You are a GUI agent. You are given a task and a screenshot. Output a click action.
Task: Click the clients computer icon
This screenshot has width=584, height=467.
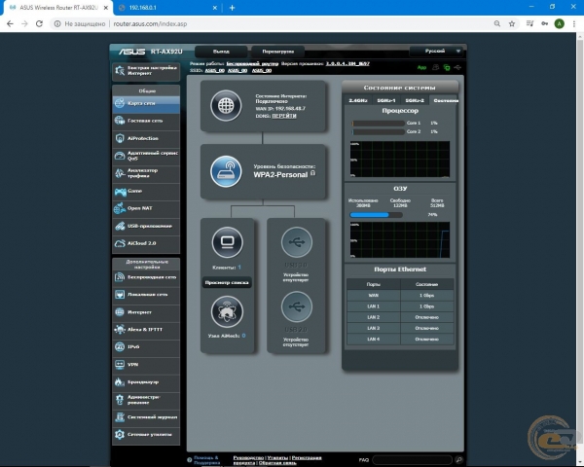[x=227, y=242]
